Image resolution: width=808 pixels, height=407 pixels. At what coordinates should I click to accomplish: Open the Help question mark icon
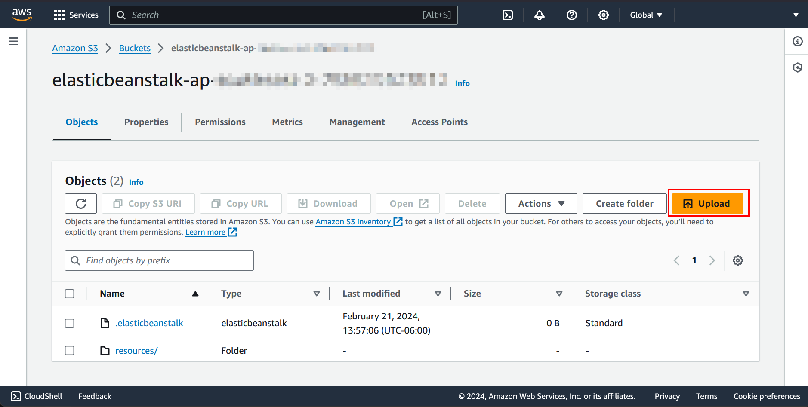(571, 15)
